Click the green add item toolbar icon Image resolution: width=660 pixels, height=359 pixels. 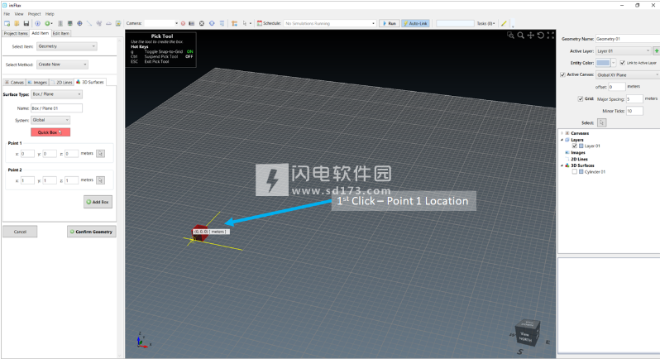coord(48,23)
